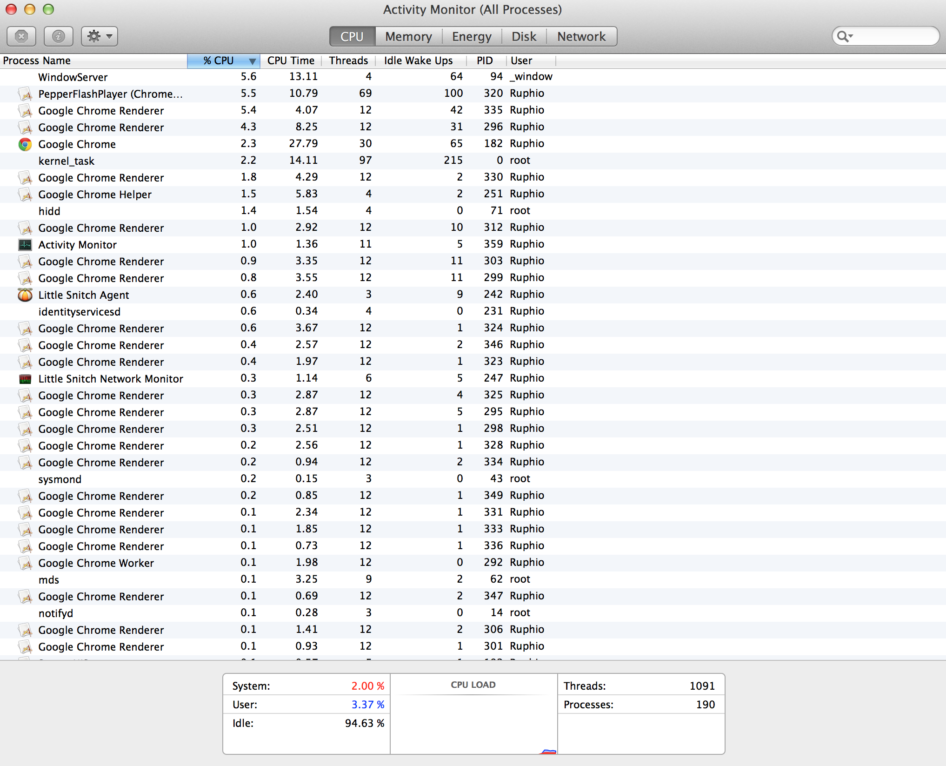Click the Google Chrome app icon
Image resolution: width=946 pixels, height=766 pixels.
point(25,144)
